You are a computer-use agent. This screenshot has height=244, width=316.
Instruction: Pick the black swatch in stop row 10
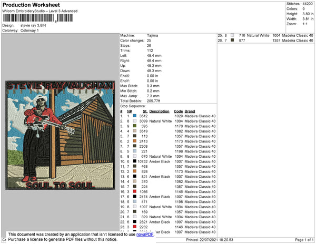[x=135, y=161]
